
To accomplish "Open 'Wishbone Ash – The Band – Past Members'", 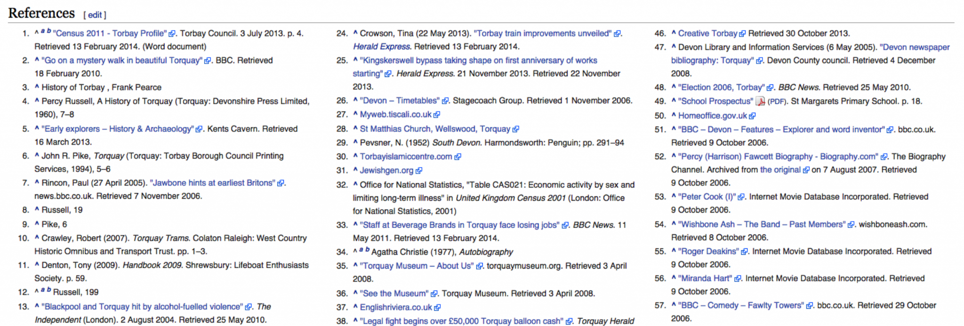I will (762, 224).
